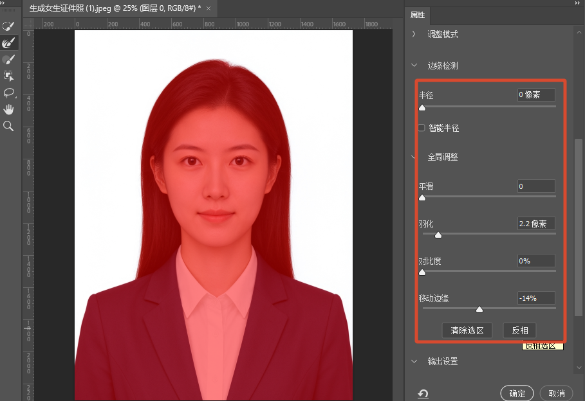Select the Lasso tool
This screenshot has width=585, height=401.
[8, 93]
